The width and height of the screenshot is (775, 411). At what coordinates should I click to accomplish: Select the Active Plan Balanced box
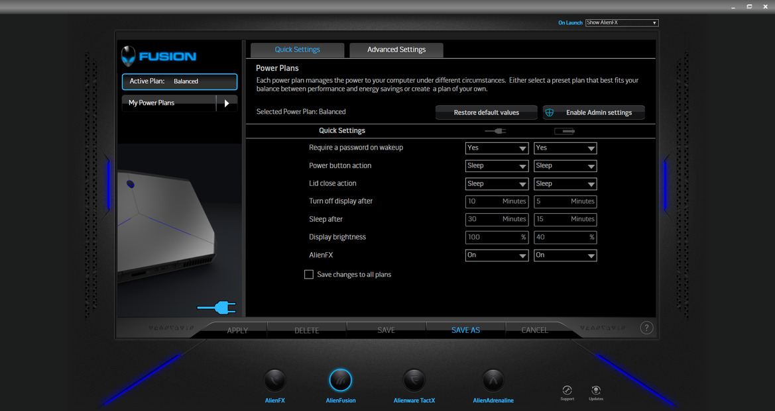180,81
